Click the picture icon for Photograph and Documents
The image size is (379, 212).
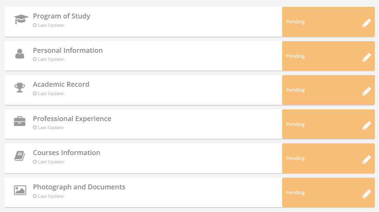pyautogui.click(x=20, y=190)
